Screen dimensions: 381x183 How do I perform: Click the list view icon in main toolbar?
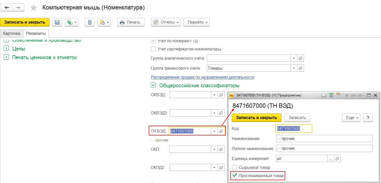tap(90, 22)
